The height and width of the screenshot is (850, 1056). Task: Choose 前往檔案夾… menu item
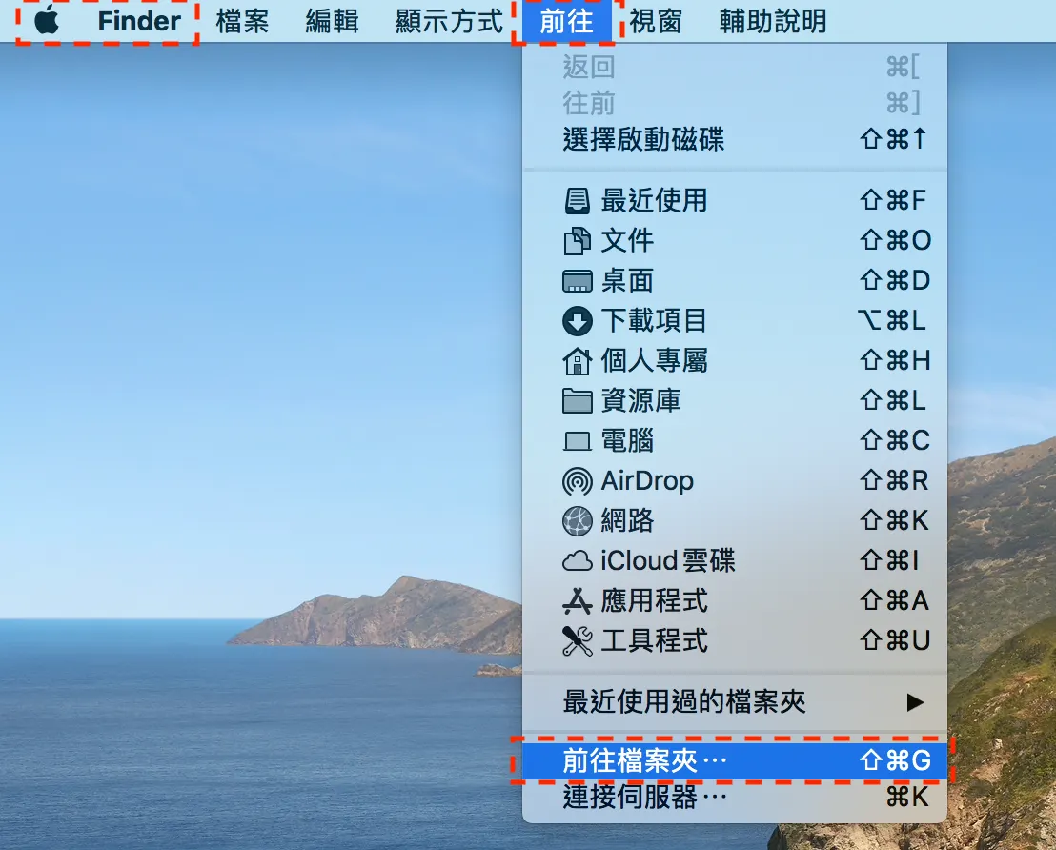pos(735,761)
